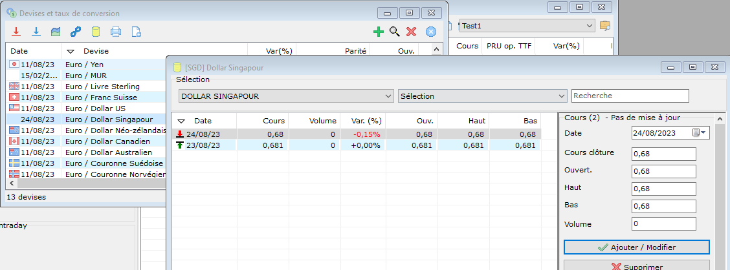Click the US flag on Dollar US row
This screenshot has width=730, height=270.
(x=14, y=108)
